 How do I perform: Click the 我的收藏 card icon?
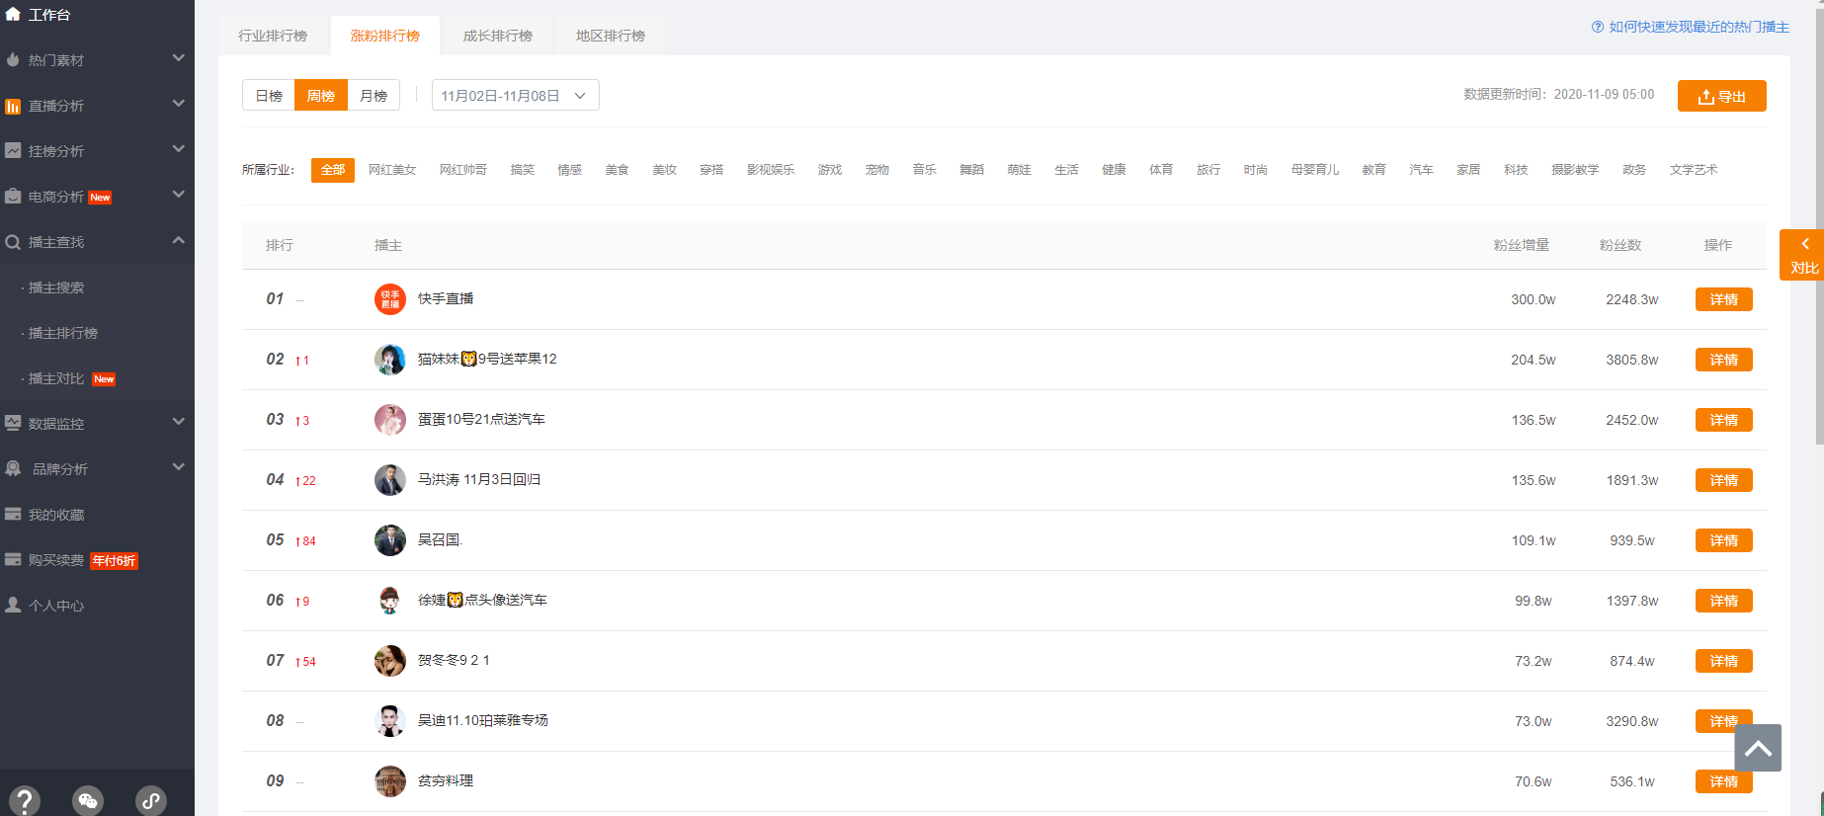13,514
